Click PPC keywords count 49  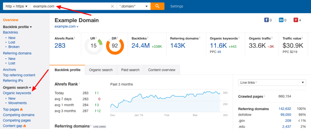click(219, 52)
